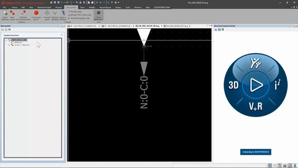Click the cut scissors icon in title bar
This screenshot has height=168, width=298.
click(74, 3)
